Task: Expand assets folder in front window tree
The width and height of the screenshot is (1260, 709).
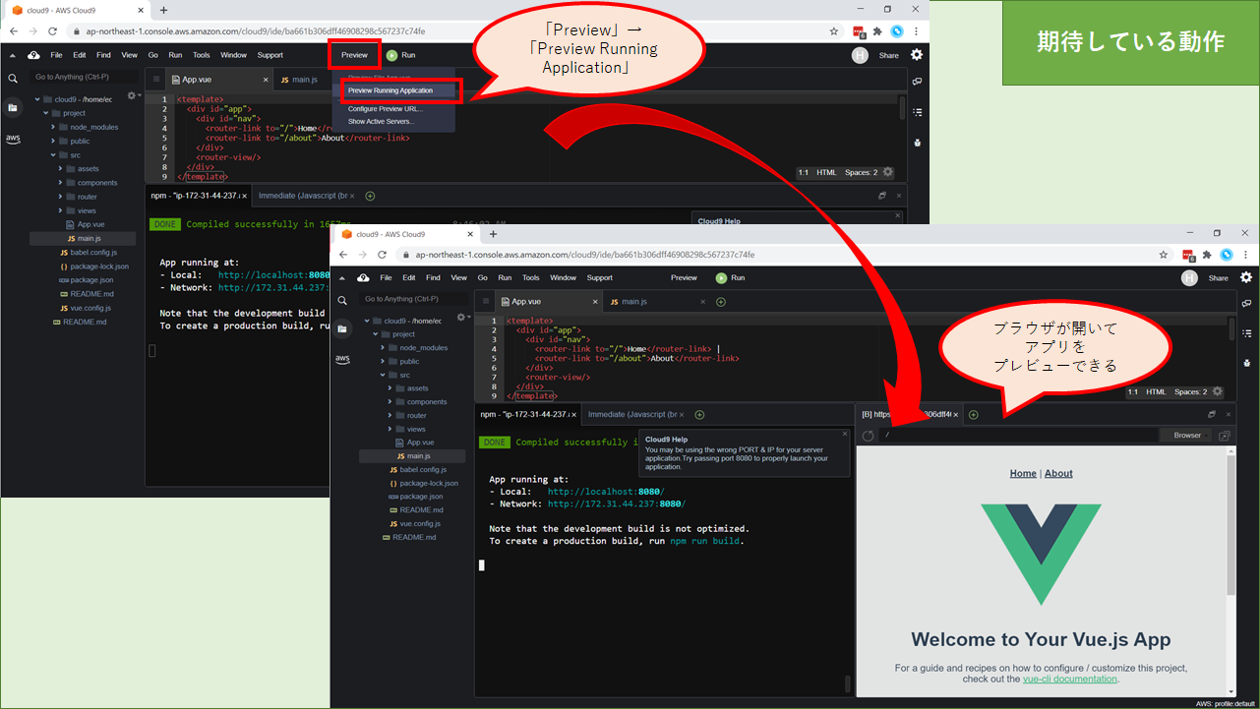Action: (390, 387)
